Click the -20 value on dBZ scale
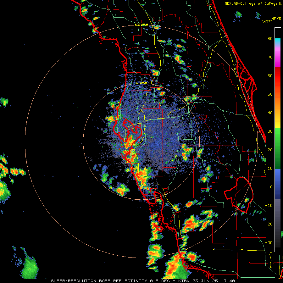Screen dimensions: 283x283 269,224
